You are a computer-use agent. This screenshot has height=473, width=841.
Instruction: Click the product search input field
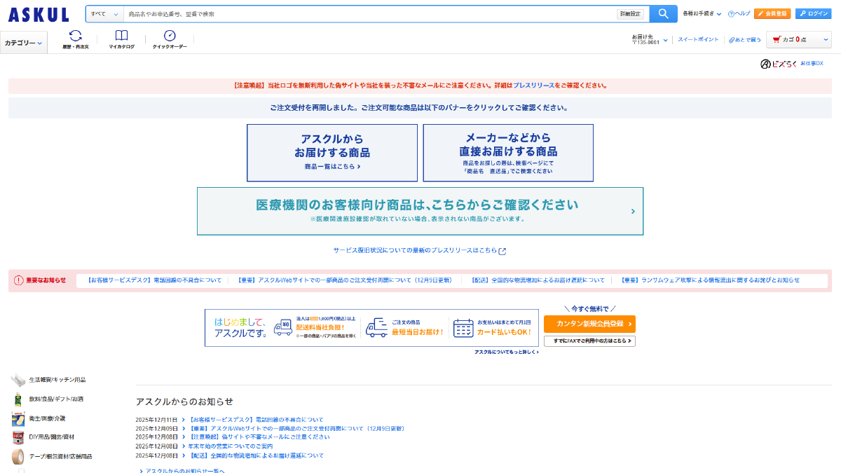point(368,14)
